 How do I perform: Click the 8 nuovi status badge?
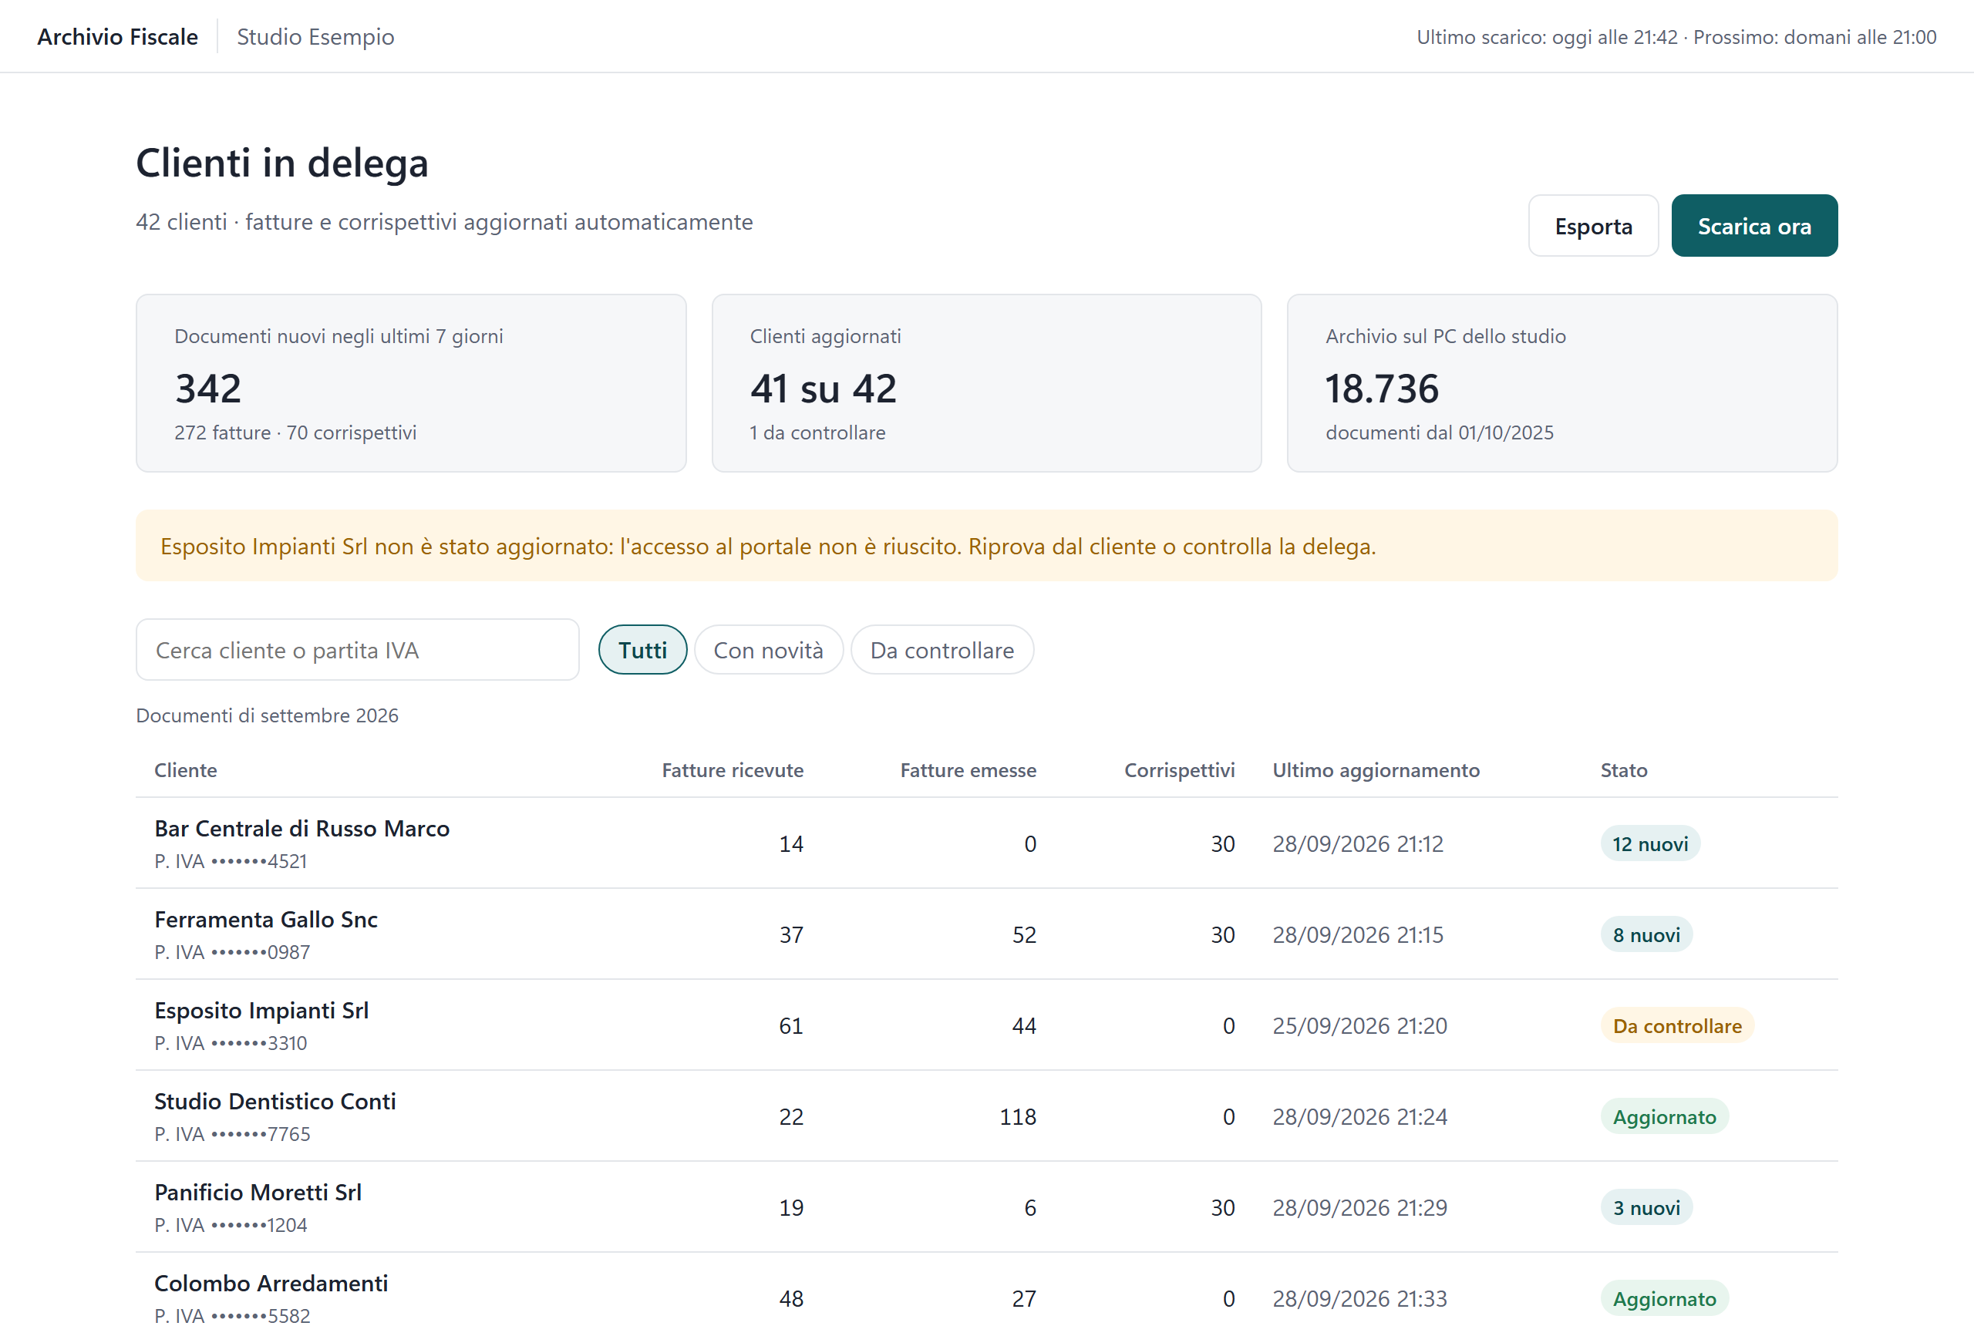1646,934
